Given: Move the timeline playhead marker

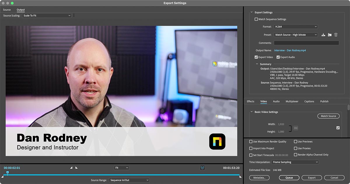Looking at the screenshot, I should pyautogui.click(x=7, y=173).
